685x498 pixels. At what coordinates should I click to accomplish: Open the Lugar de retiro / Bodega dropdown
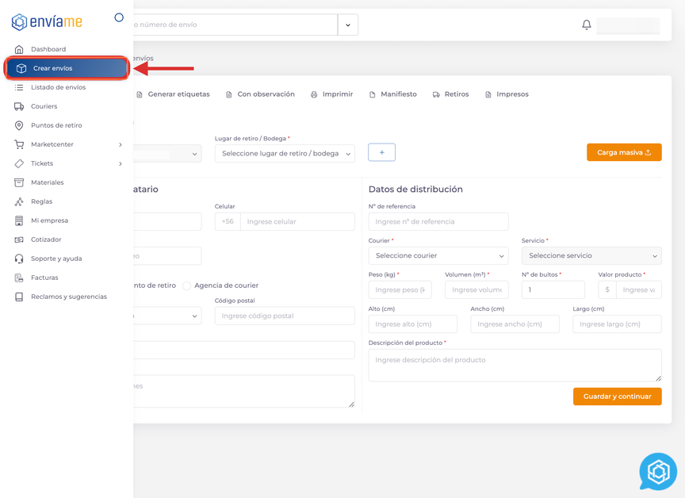tap(284, 153)
